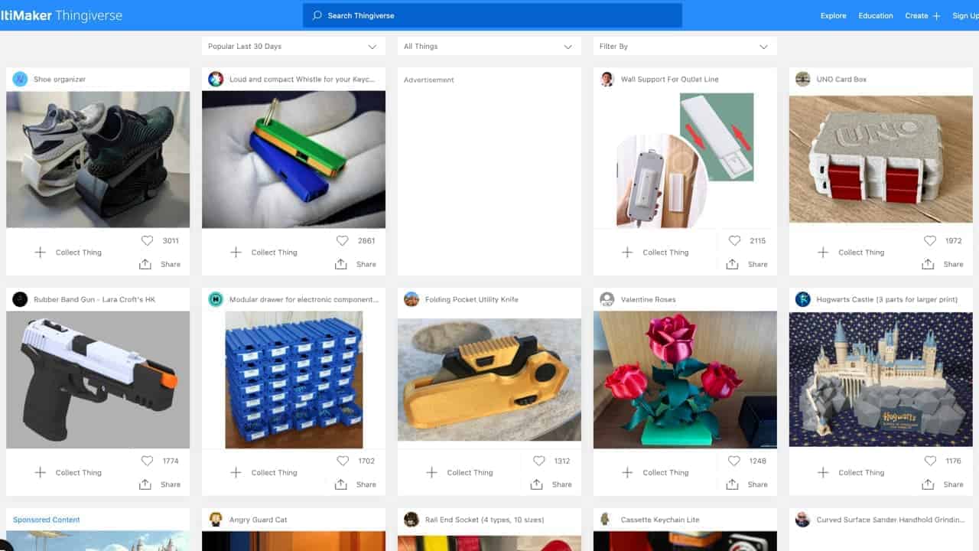Open the search magnifier icon in the search bar
This screenshot has width=979, height=551.
(x=316, y=15)
